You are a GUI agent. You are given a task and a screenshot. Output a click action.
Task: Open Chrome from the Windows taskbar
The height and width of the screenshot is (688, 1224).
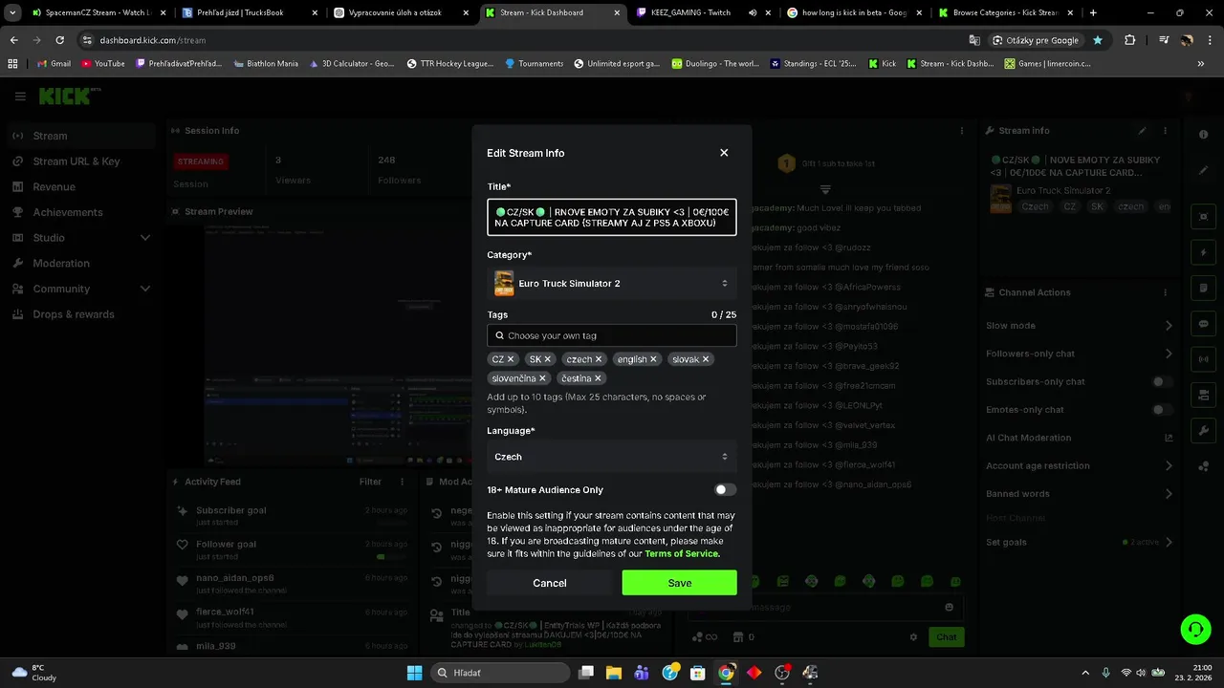726,673
